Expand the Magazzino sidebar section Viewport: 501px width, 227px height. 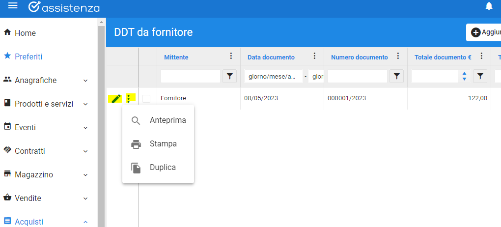pos(85,175)
